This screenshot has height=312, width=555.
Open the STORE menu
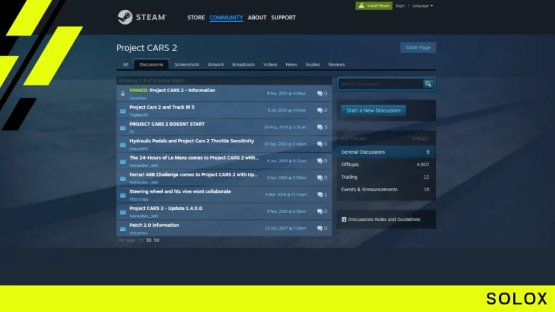[x=196, y=17]
